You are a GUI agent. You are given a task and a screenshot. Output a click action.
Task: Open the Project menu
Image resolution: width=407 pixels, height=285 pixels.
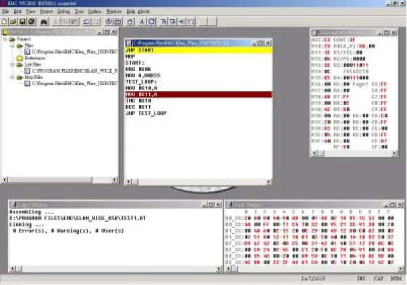tap(47, 11)
